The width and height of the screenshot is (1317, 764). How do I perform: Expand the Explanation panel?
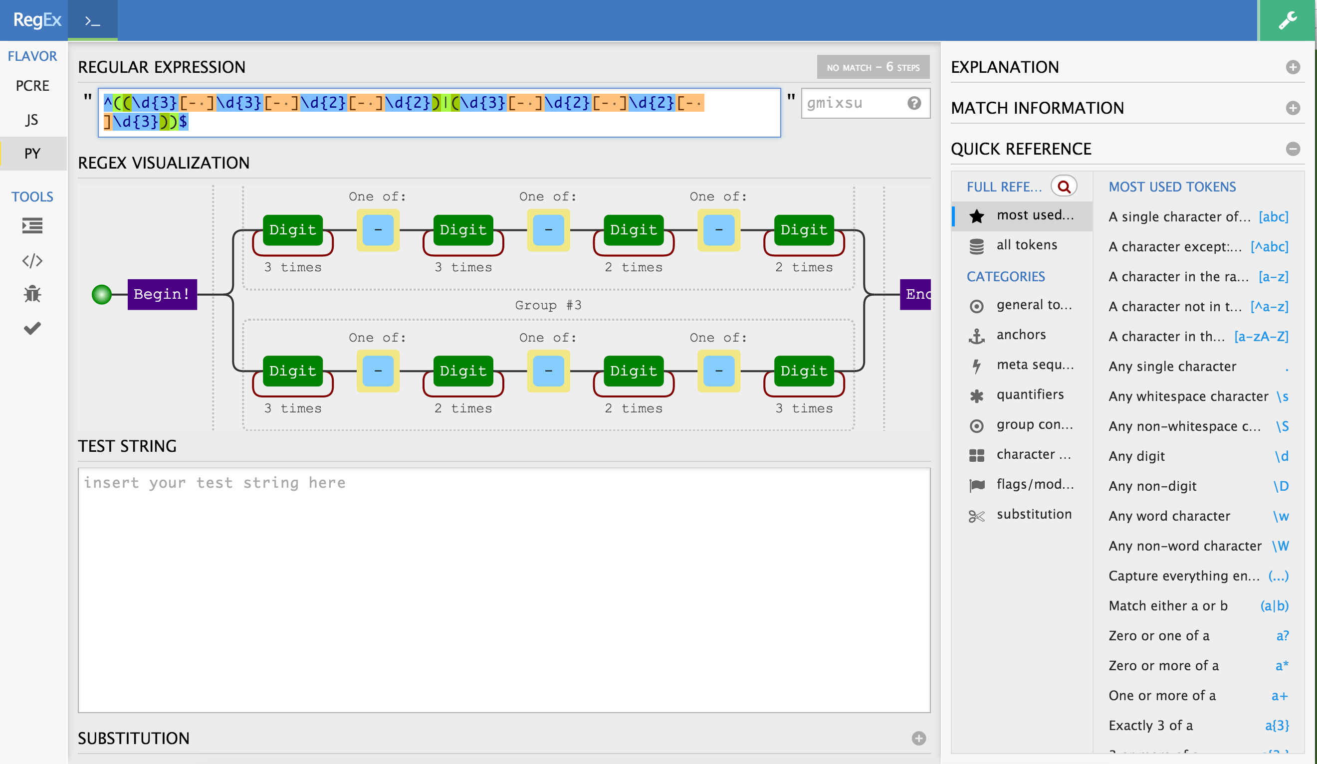coord(1293,67)
